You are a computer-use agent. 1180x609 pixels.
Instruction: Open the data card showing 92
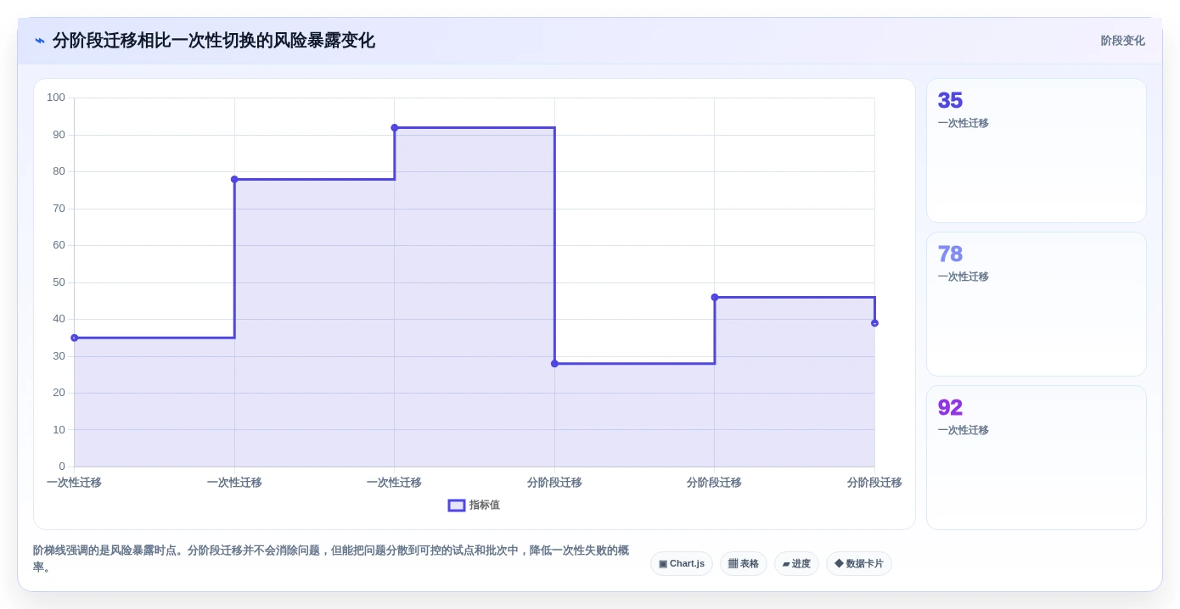point(1036,458)
